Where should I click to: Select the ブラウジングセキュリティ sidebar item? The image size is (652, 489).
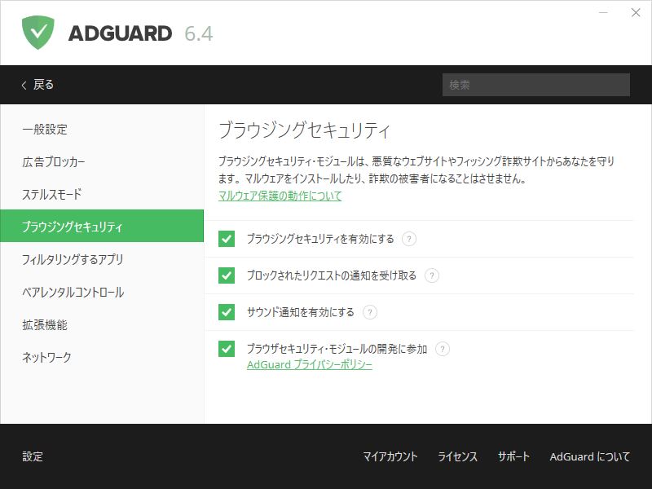tap(102, 226)
